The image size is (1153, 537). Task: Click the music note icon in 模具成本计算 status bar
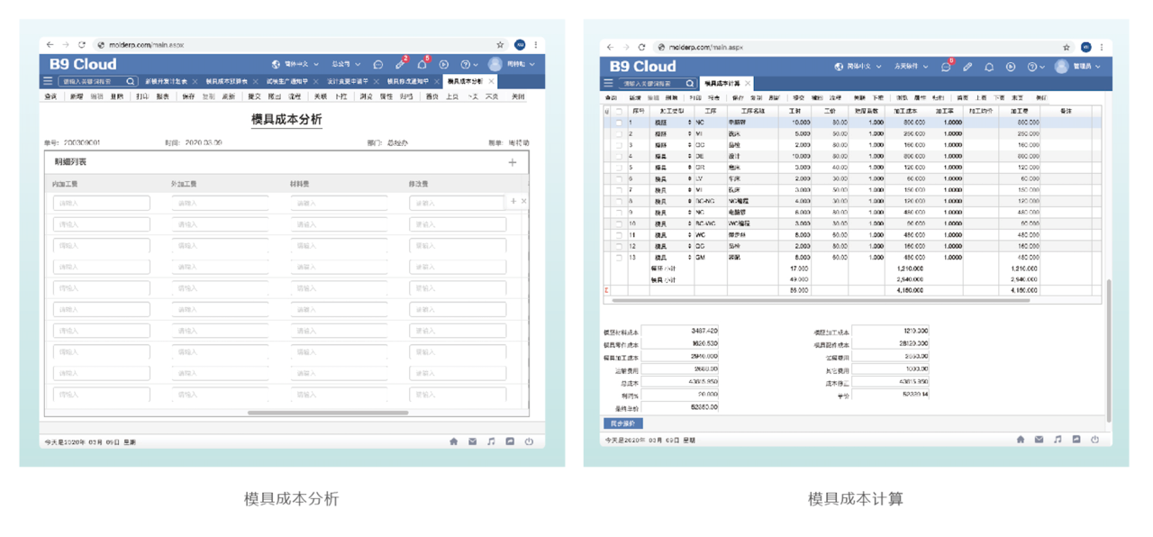pyautogui.click(x=1058, y=440)
